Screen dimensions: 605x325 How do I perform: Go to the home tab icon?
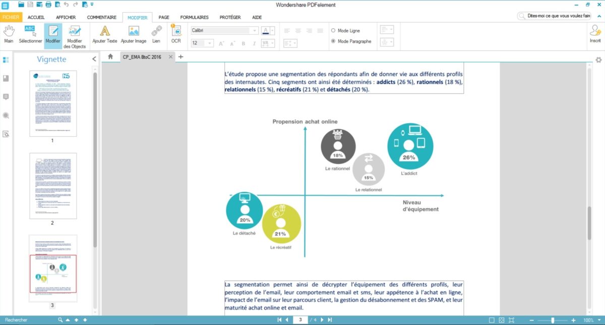[110, 57]
